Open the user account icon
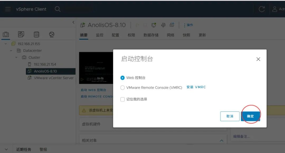The image size is (285, 153). tap(275, 9)
